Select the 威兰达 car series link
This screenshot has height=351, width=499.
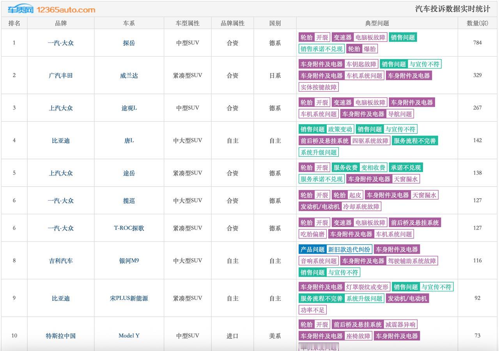(129, 76)
